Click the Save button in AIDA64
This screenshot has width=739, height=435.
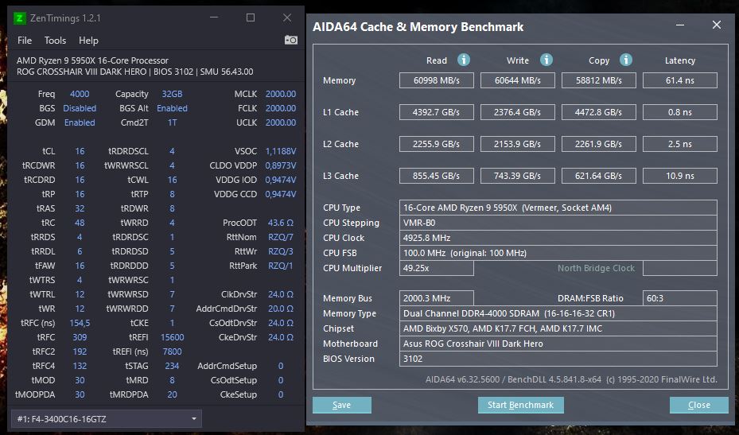341,405
